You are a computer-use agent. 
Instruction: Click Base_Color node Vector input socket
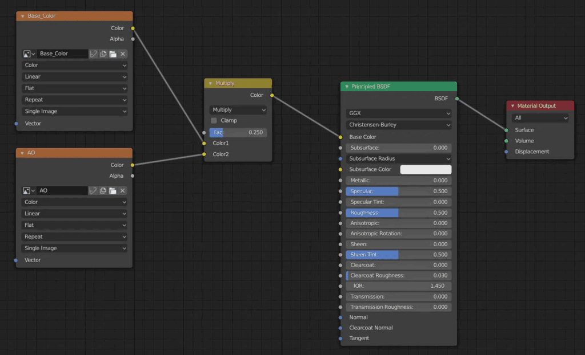coord(17,124)
